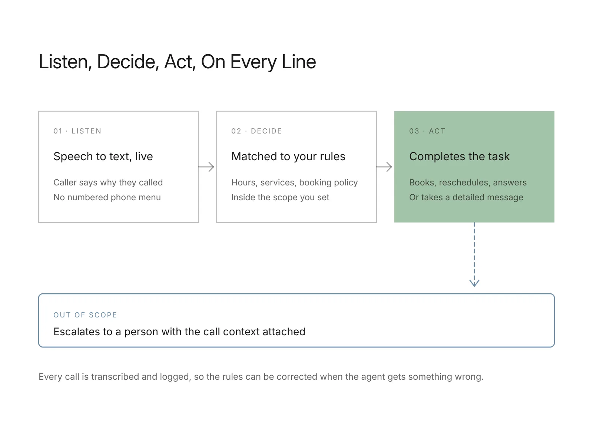Click the 02 · DECIDE label

pyautogui.click(x=256, y=131)
